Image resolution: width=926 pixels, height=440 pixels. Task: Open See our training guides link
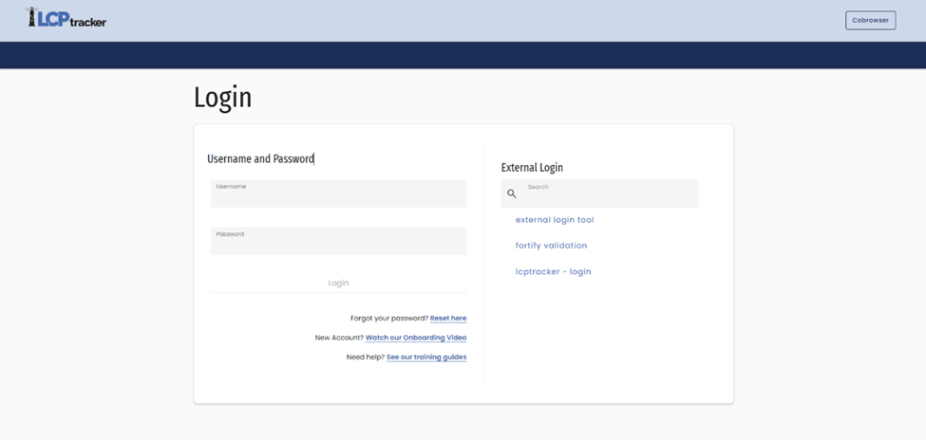click(426, 357)
